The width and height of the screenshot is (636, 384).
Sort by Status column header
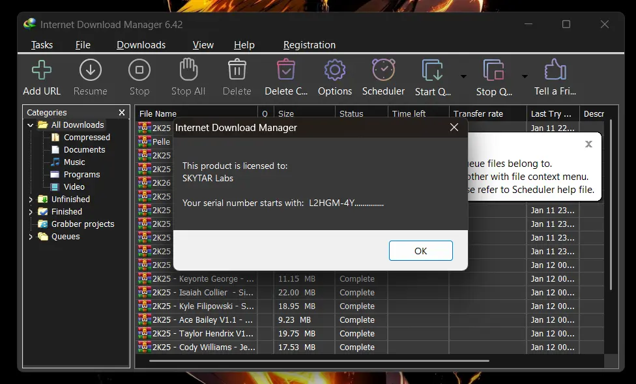pos(362,113)
